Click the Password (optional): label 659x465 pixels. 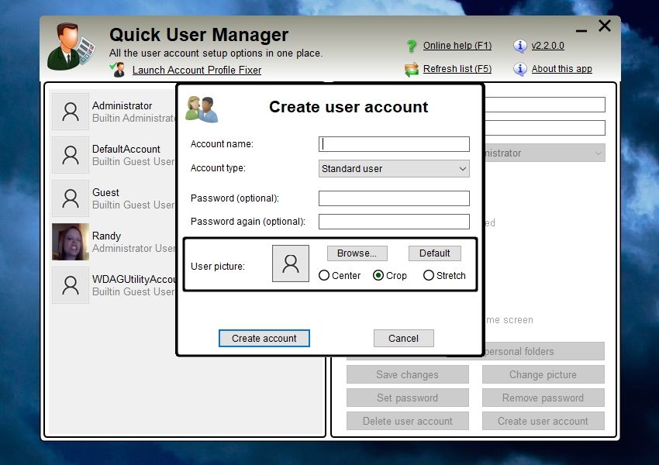235,198
